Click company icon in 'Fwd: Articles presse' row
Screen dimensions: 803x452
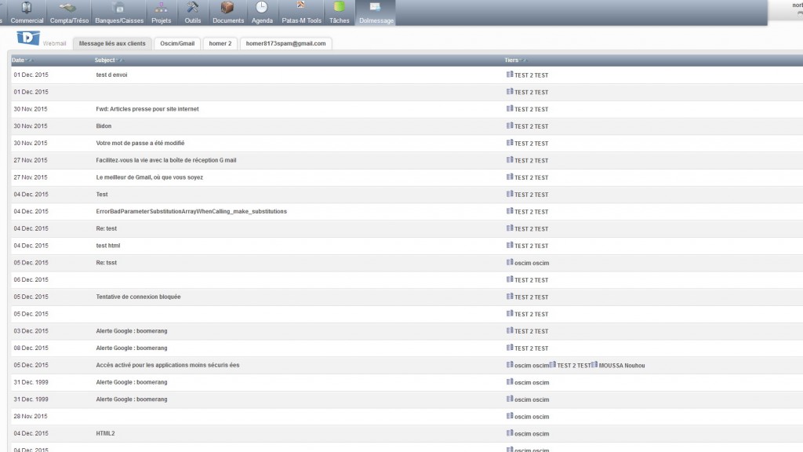(x=510, y=108)
